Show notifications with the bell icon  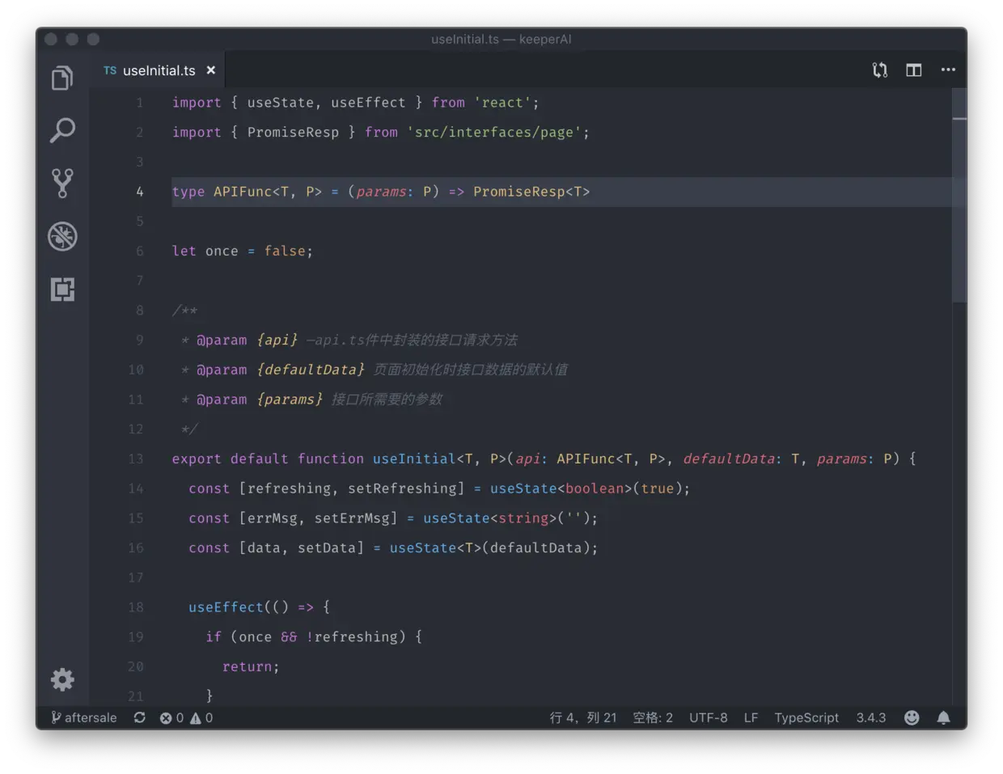[x=943, y=717]
